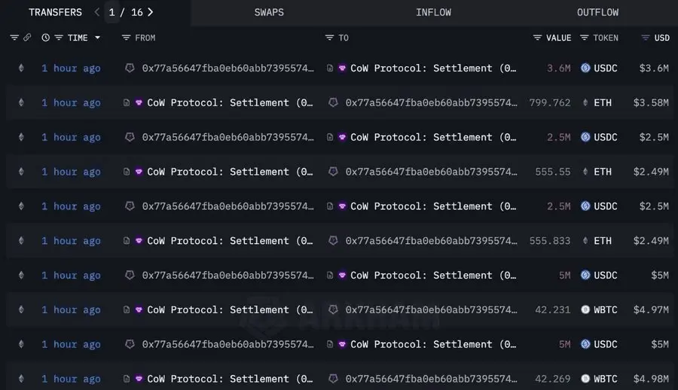
Task: Click contract icon on 3.6M USDC recipient
Action: point(329,68)
